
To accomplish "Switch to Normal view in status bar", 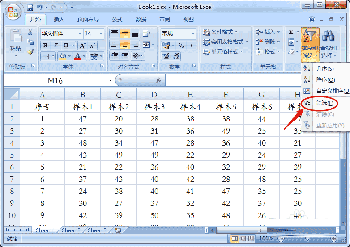I will click(x=235, y=239).
